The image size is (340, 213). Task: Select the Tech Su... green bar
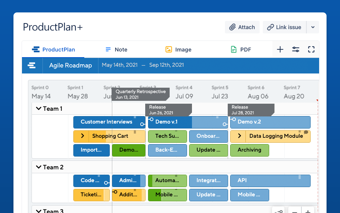click(x=168, y=136)
